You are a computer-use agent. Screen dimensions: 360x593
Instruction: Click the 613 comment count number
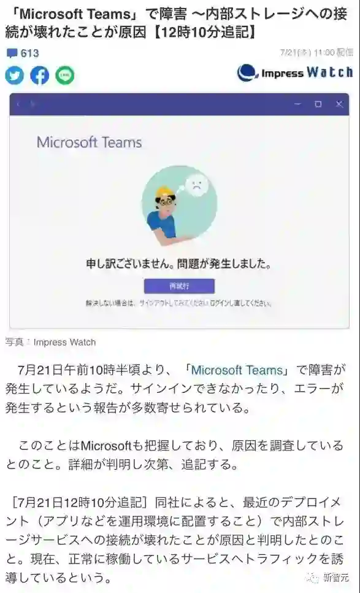pos(30,53)
